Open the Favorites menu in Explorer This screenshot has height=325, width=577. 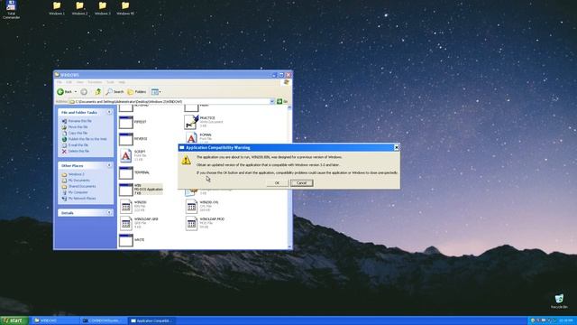tap(95, 82)
